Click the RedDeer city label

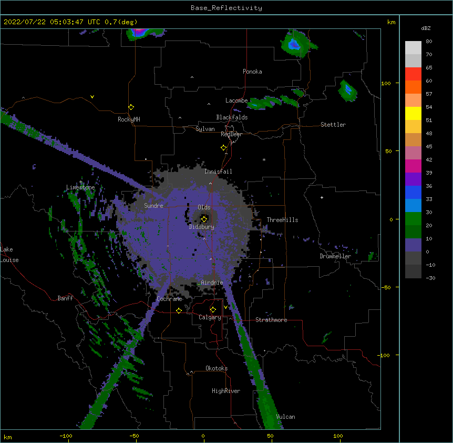point(231,134)
